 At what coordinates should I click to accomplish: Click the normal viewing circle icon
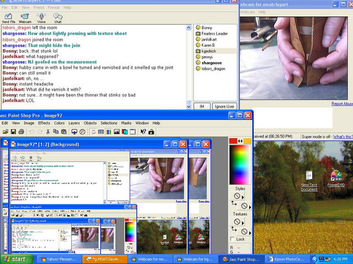[x=82, y=132]
